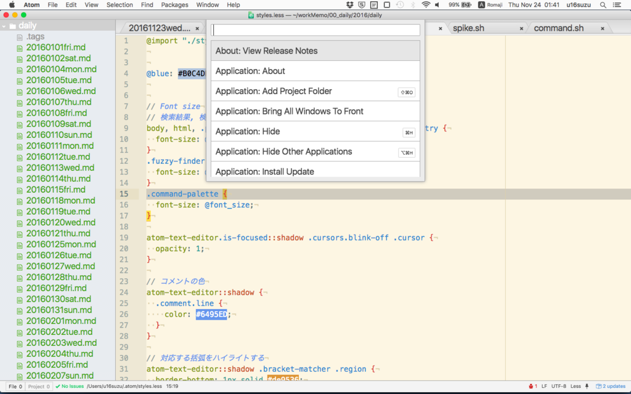Image resolution: width=631 pixels, height=394 pixels.
Task: Click Project 0 in status bar
Action: pos(39,387)
